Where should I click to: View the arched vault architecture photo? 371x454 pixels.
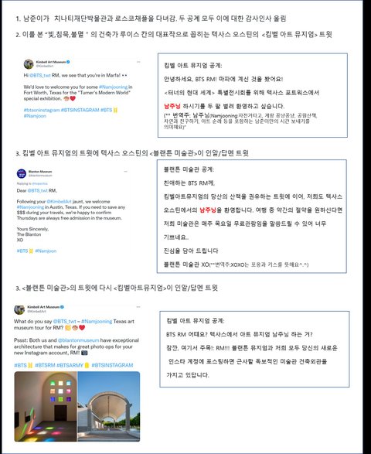click(109, 407)
